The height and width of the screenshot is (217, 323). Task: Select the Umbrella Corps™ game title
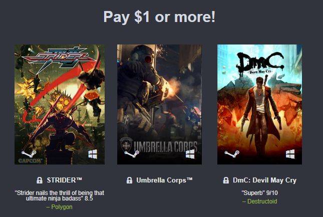click(164, 180)
